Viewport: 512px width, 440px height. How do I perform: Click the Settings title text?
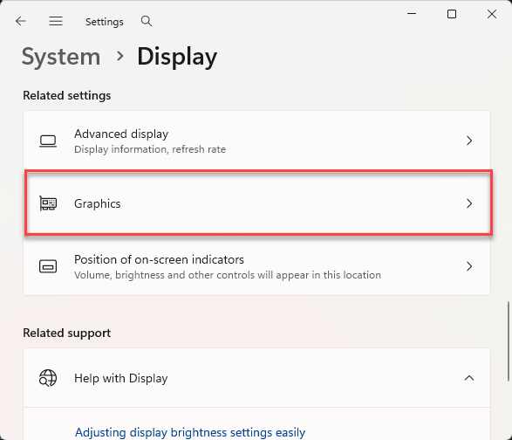click(x=105, y=22)
